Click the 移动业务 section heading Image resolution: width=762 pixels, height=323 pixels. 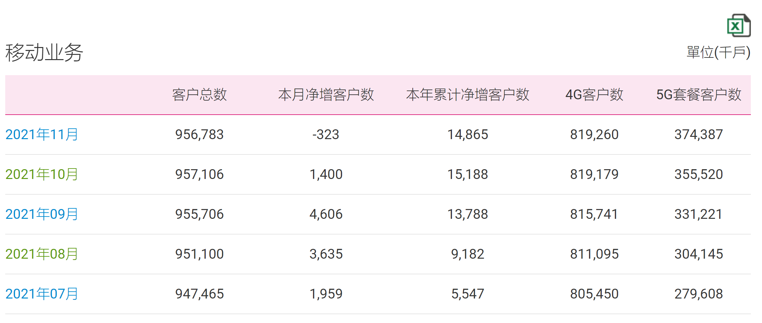tap(44, 53)
